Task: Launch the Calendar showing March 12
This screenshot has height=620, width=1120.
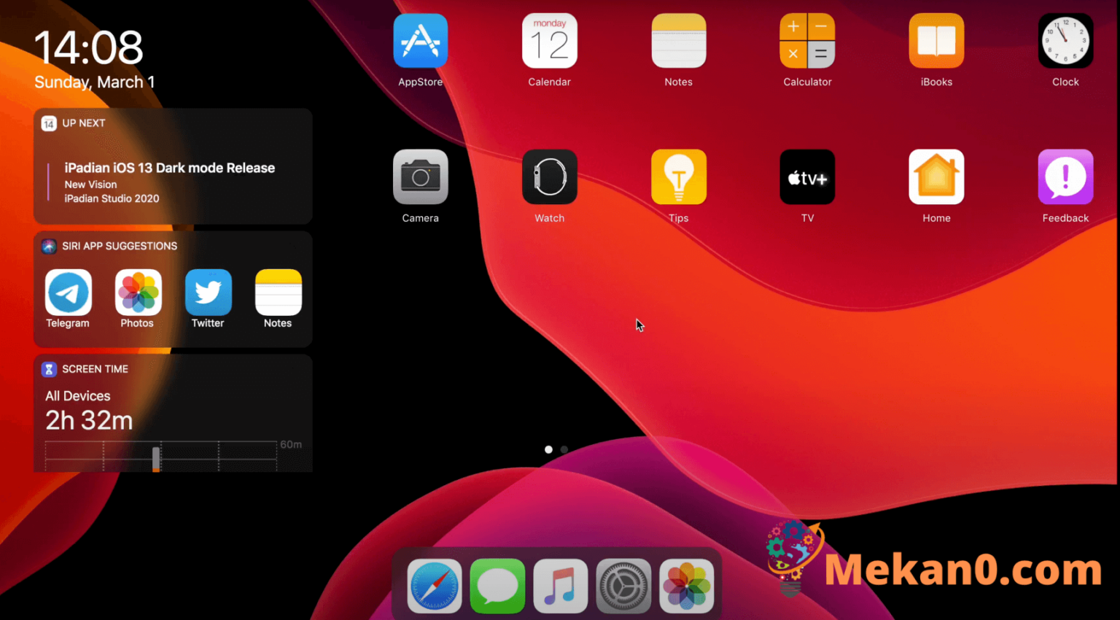Action: (x=549, y=41)
